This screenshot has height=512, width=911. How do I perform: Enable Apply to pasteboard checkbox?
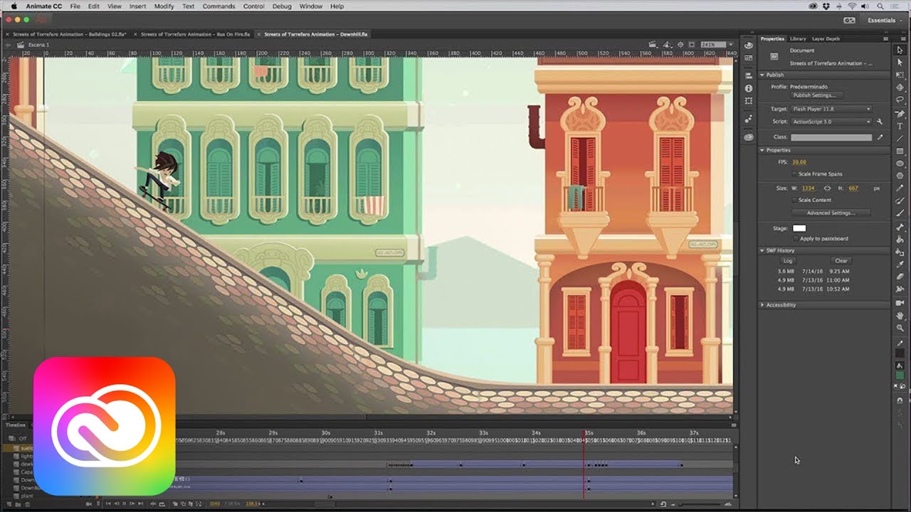click(794, 238)
